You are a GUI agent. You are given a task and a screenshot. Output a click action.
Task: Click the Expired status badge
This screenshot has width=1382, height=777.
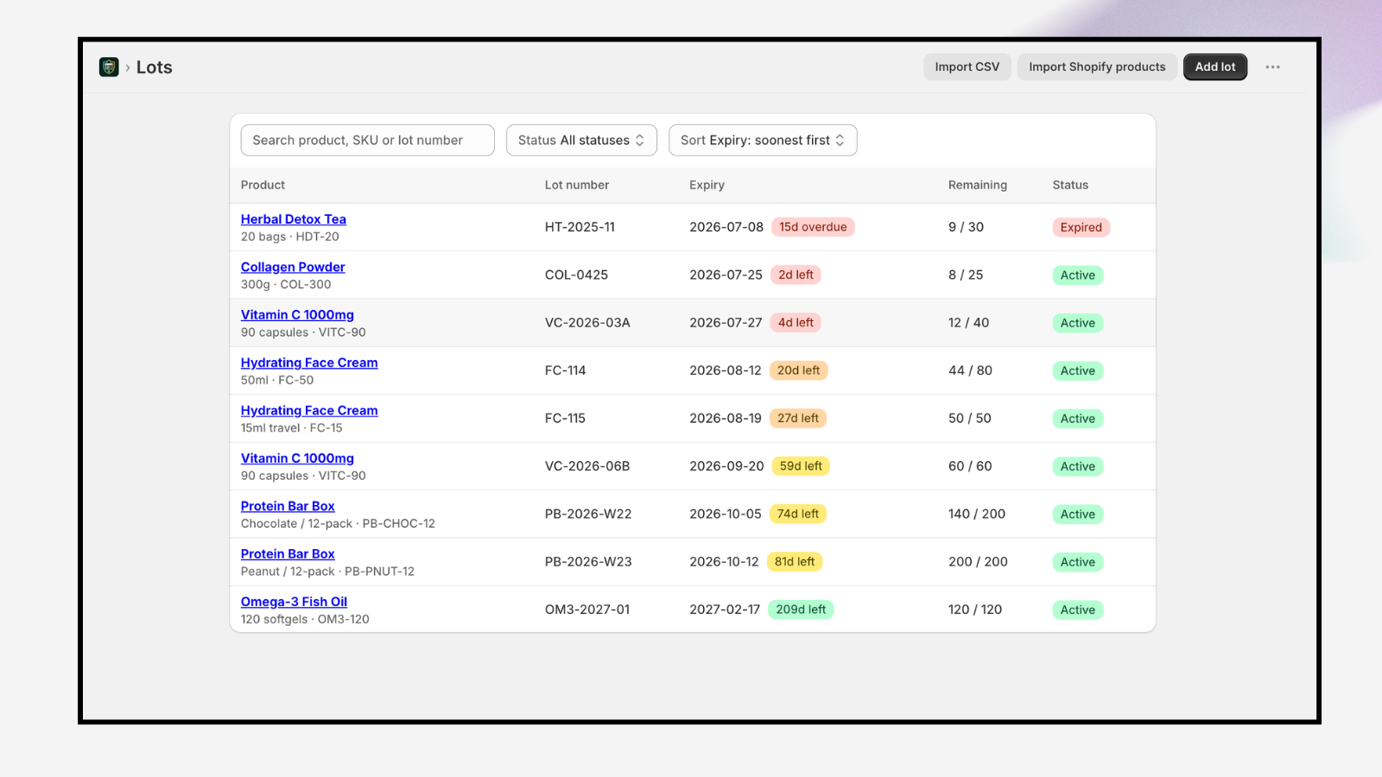[1081, 228]
